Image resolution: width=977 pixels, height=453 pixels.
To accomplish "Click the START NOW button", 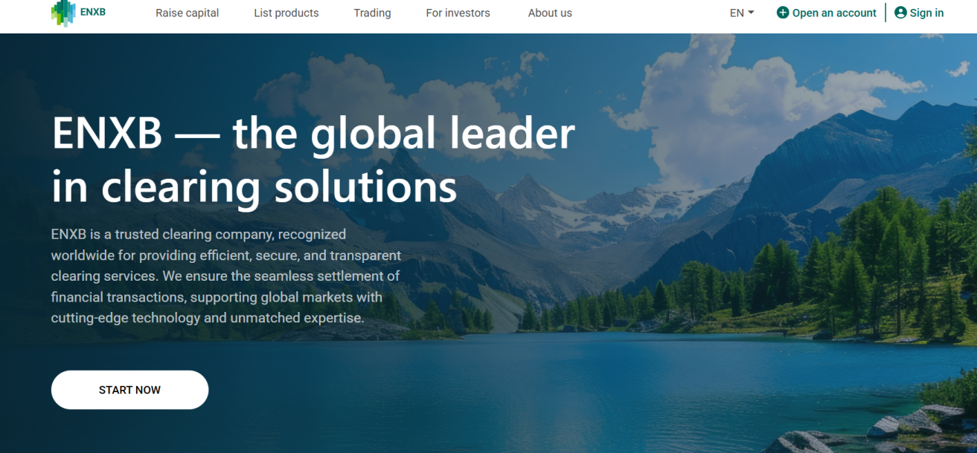I will point(129,390).
